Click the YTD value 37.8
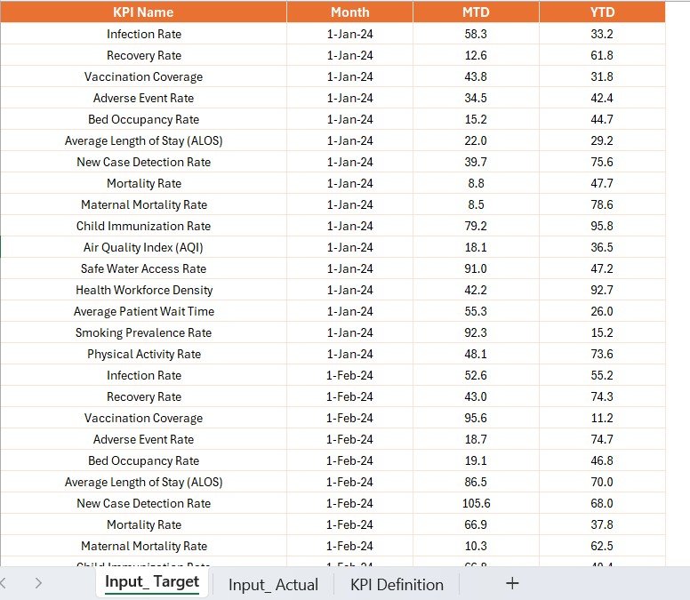Viewport: 690px width, 600px height. (602, 524)
